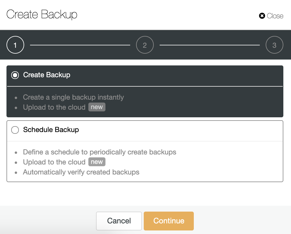Jump to wizard step 2 circle

tap(145, 45)
